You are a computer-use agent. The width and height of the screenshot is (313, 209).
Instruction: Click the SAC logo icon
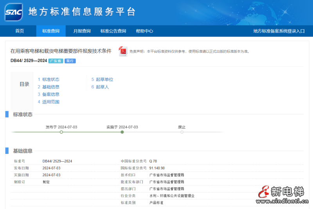pos(14,12)
